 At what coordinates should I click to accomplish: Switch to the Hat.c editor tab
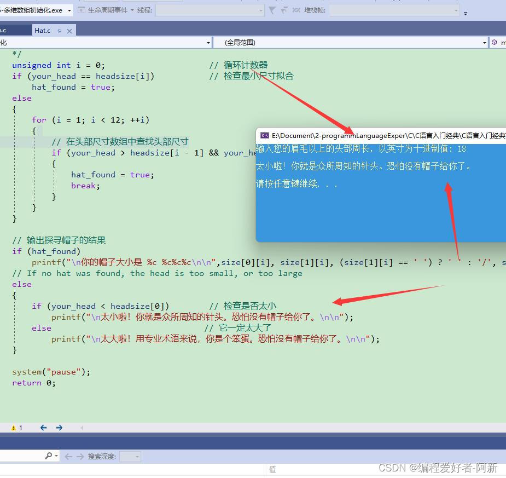point(42,31)
